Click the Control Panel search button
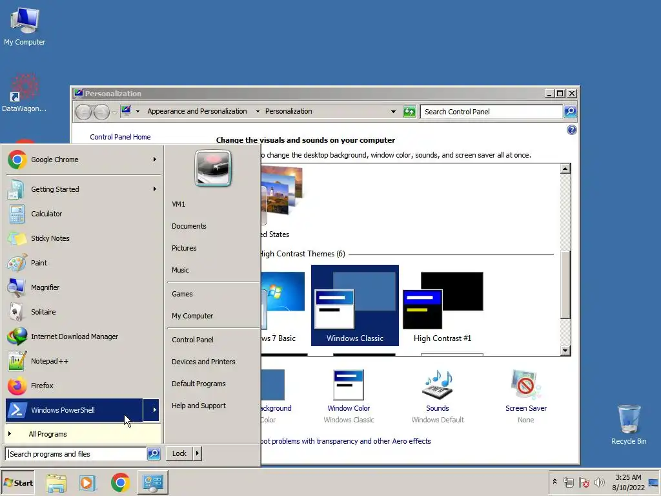Viewport: 661px width, 496px height. click(570, 111)
